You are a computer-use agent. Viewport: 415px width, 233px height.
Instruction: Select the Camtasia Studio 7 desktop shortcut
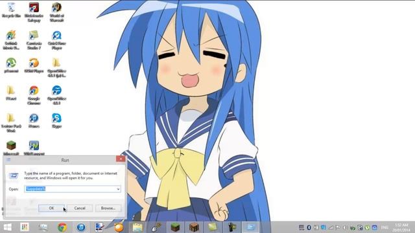pyautogui.click(x=34, y=40)
